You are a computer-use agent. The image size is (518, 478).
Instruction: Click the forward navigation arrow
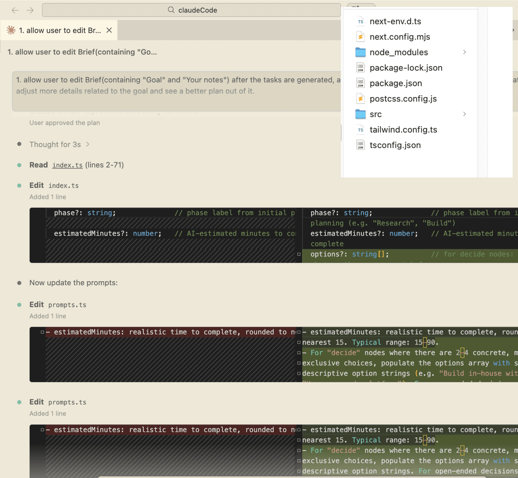click(x=30, y=10)
